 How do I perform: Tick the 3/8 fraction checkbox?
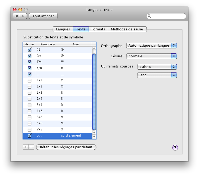pos(30,117)
